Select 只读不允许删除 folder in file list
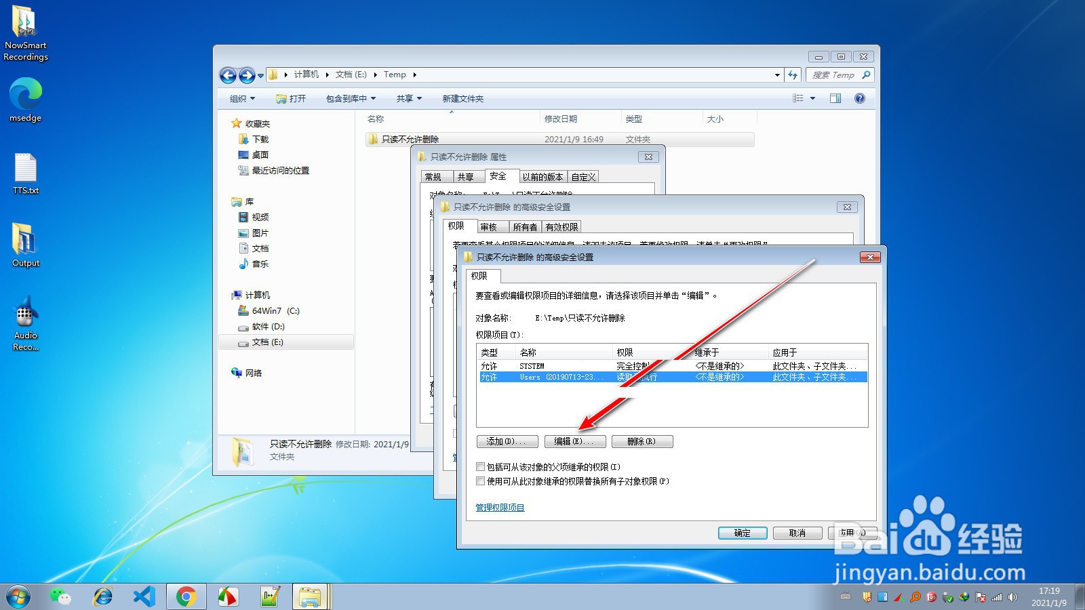The image size is (1085, 610). click(x=559, y=139)
